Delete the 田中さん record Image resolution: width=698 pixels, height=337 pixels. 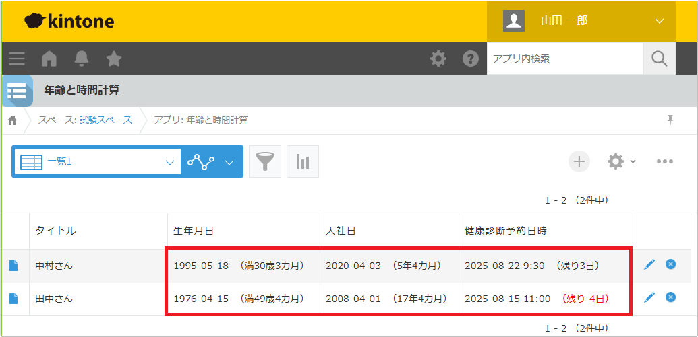point(670,297)
